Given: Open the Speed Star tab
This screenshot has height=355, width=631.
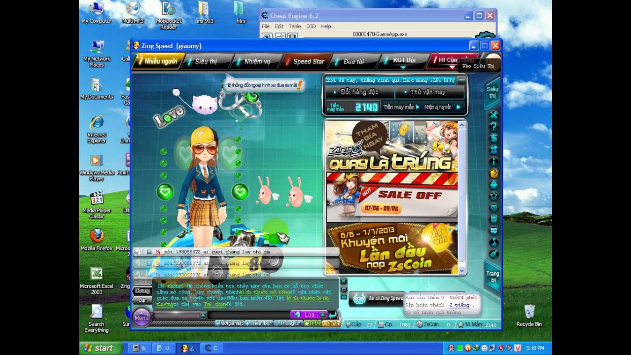Looking at the screenshot, I should pyautogui.click(x=308, y=62).
